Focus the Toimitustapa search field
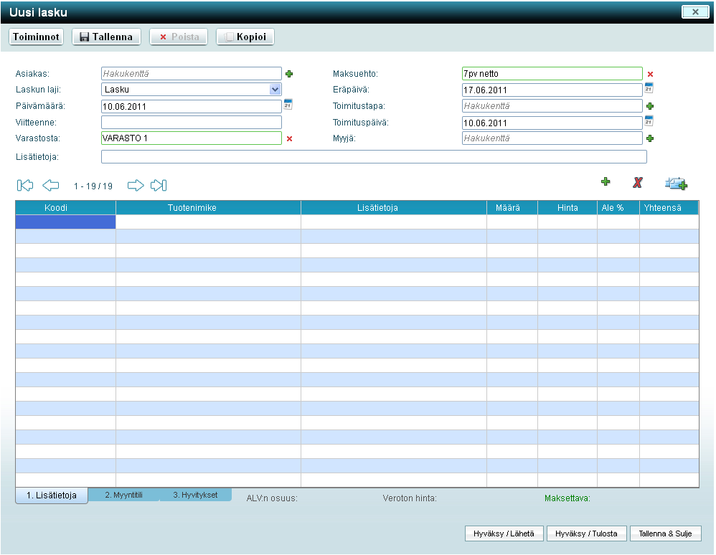Viewport: 716px width, 555px height. click(x=552, y=106)
